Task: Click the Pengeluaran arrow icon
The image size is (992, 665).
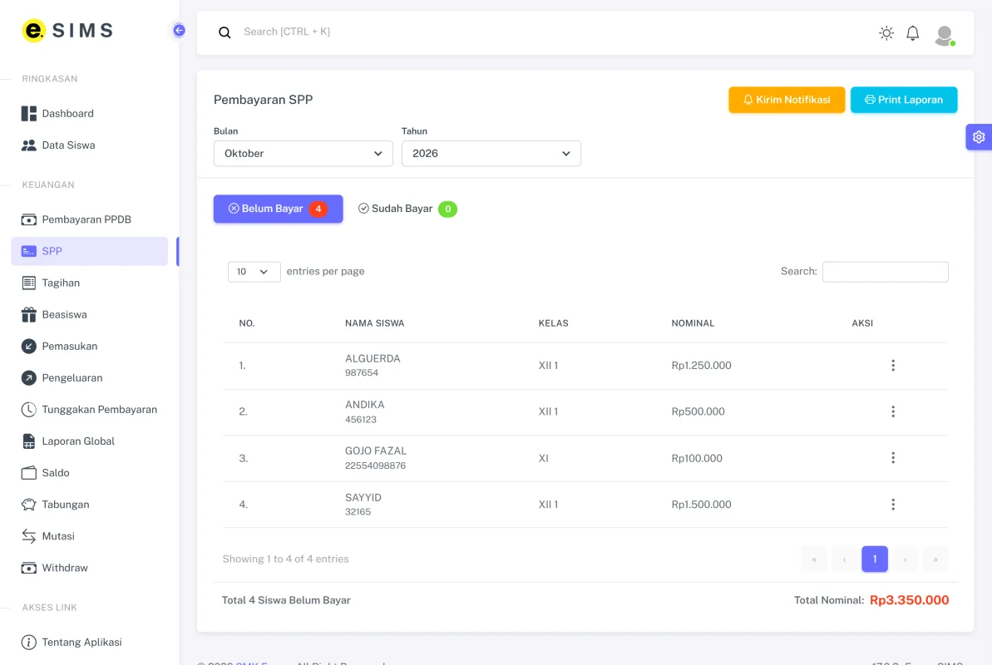Action: pos(28,377)
